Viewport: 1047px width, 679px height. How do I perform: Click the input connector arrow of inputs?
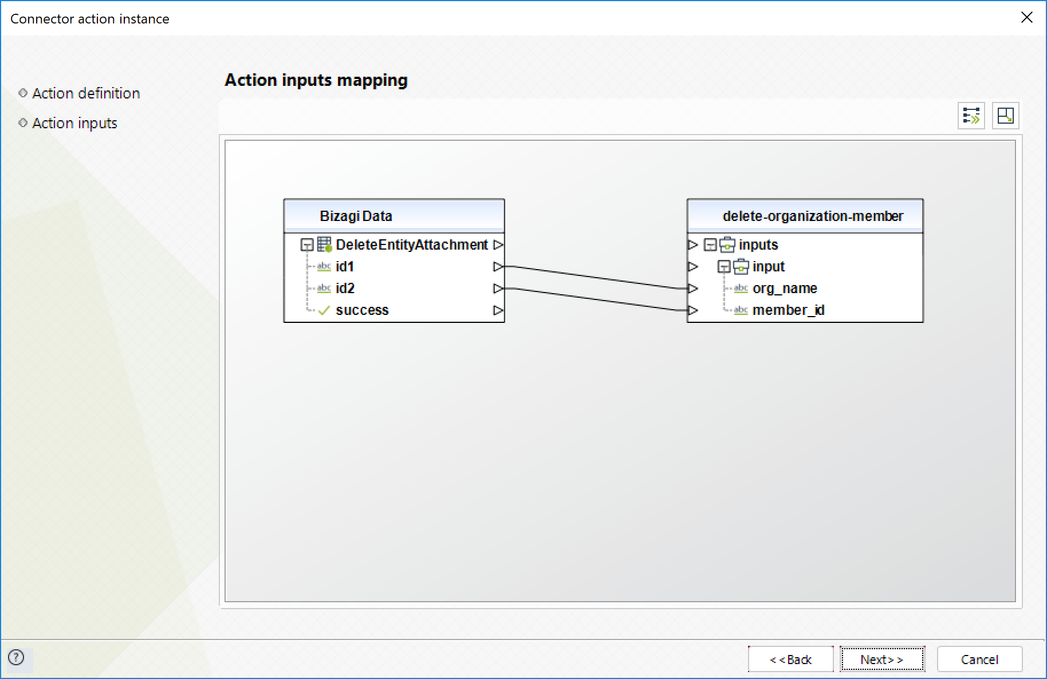click(x=693, y=244)
